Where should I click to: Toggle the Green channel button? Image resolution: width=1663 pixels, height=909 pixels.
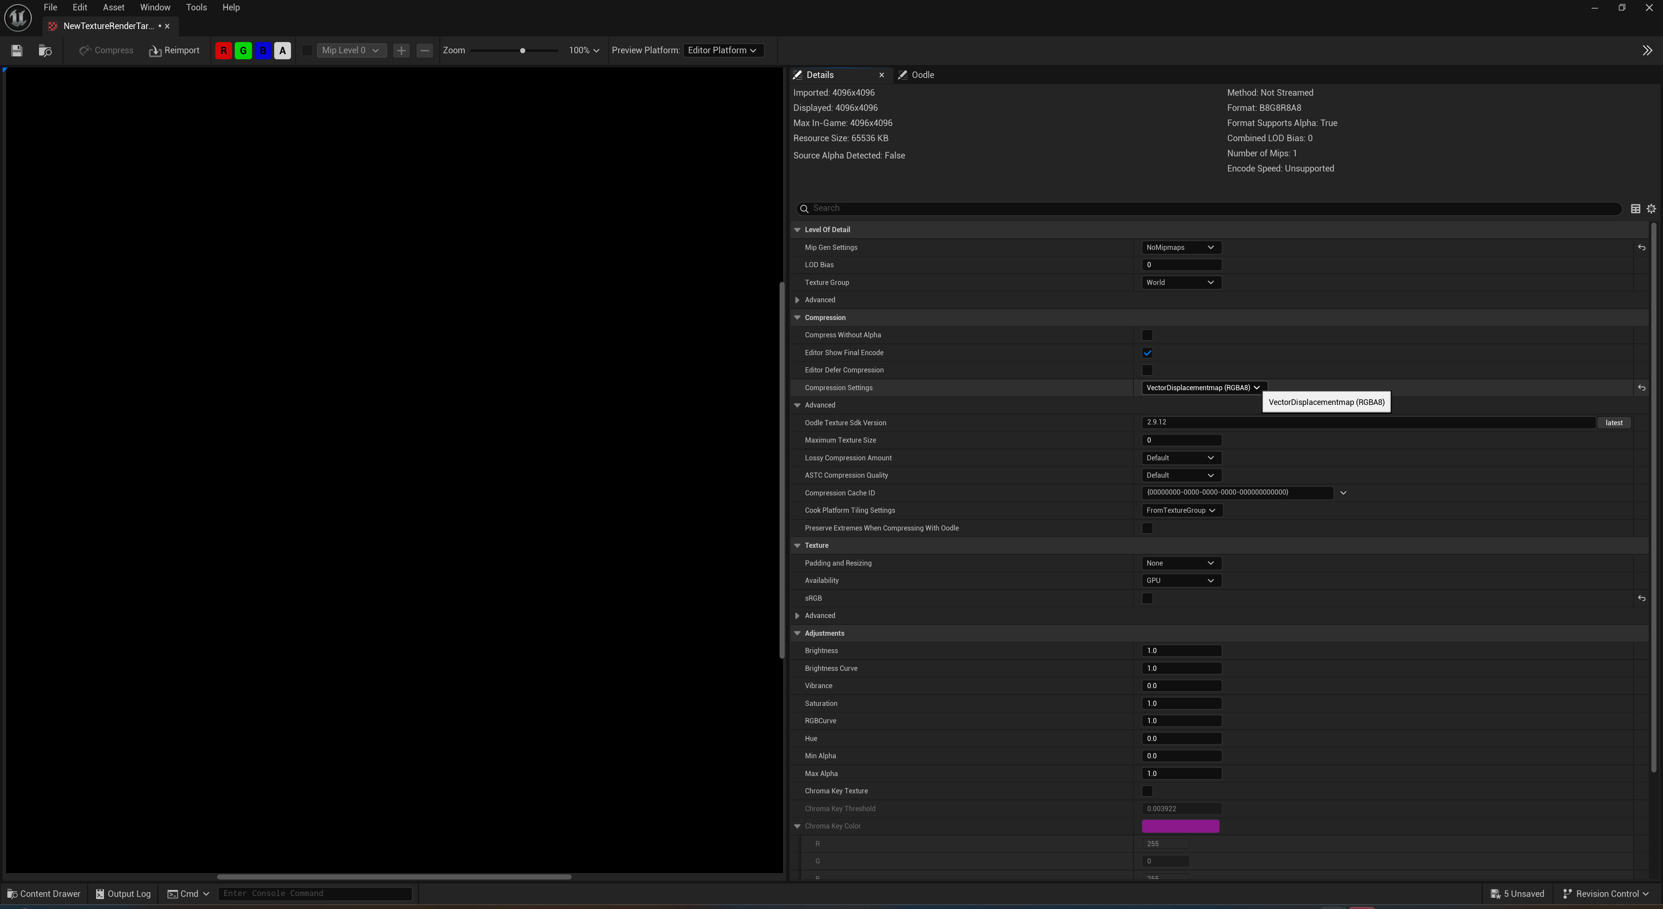243,50
